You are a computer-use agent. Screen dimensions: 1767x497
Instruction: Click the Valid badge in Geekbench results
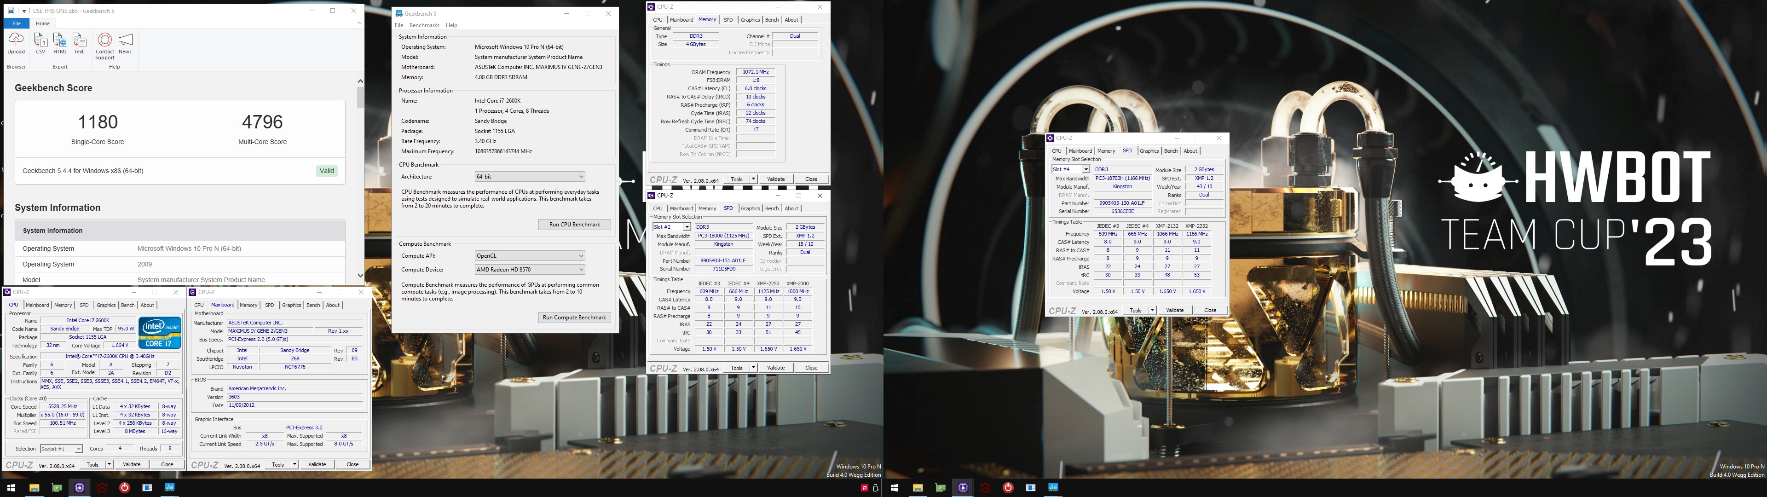[x=327, y=171]
